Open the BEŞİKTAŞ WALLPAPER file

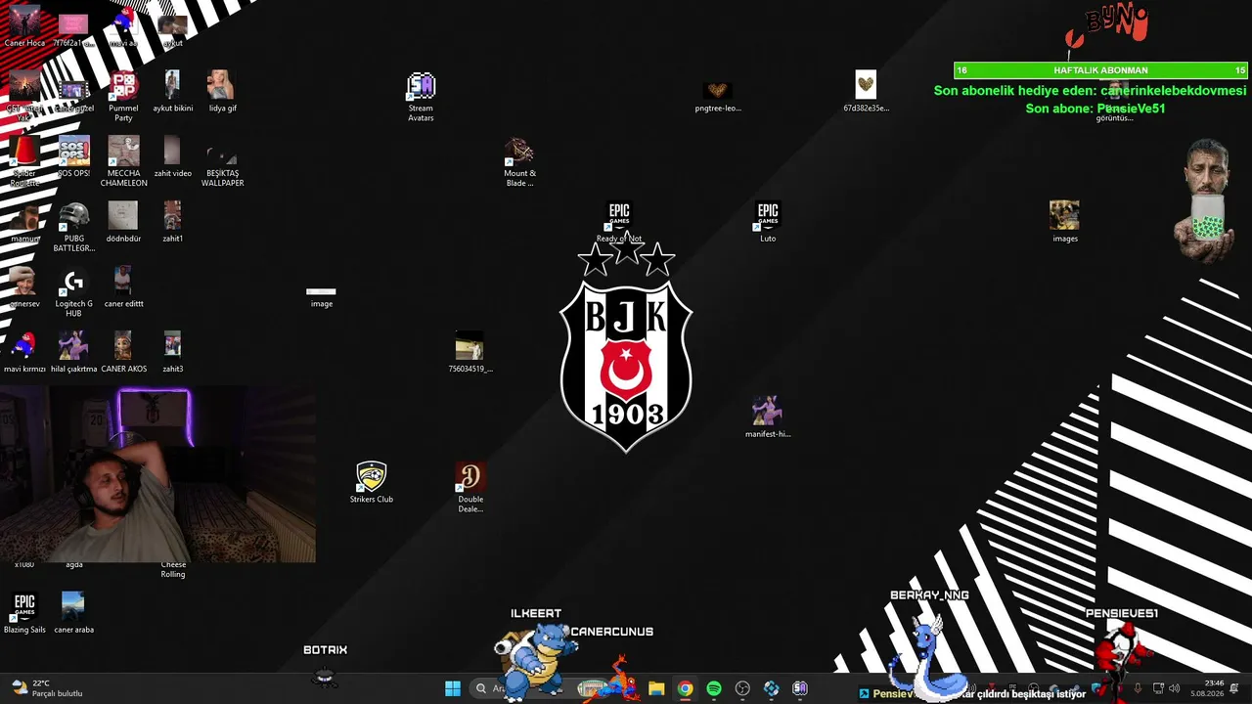222,162
